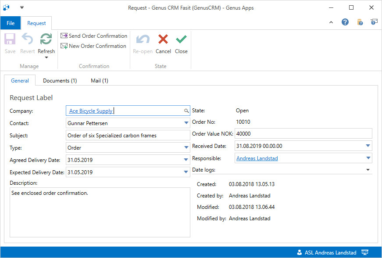Switch to the General tab
382x258 pixels.
[x=20, y=81]
